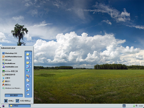
Task: Expand the arrow beside My Computer icon
Action: click(x=31, y=67)
